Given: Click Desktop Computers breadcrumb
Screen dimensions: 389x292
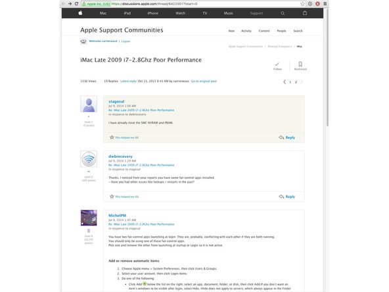Looking at the screenshot, I should [280, 47].
